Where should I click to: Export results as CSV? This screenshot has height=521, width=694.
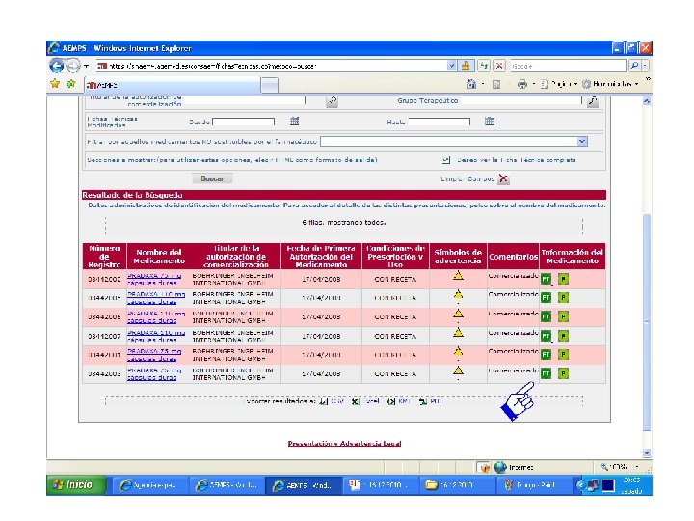[333, 401]
